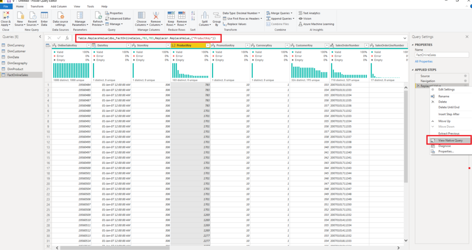Viewport: 472px width, 250px height.
Task: Open the DateKey column filter dropdown
Action: coord(128,46)
